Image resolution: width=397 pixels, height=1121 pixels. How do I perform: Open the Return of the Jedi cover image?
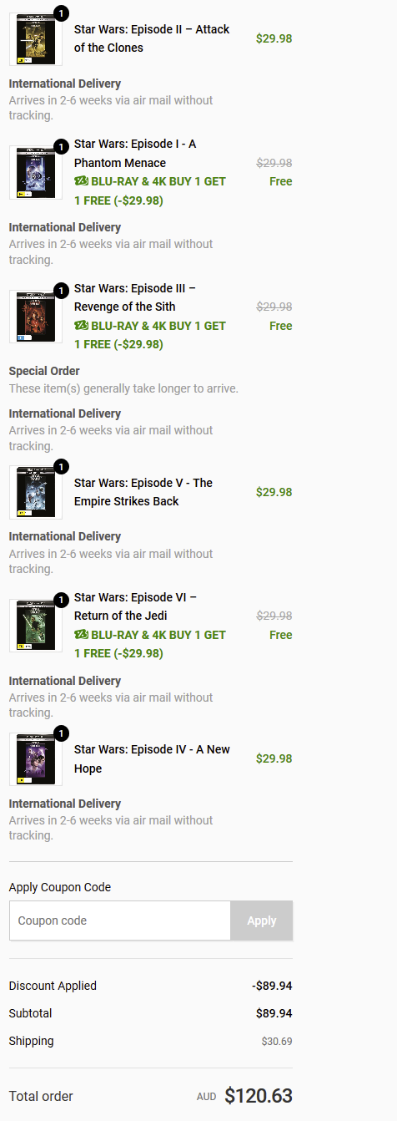[36, 626]
